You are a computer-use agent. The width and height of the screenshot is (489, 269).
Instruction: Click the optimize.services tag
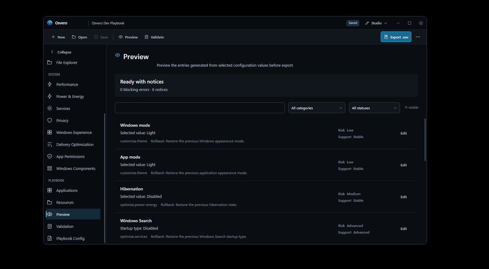(134, 237)
